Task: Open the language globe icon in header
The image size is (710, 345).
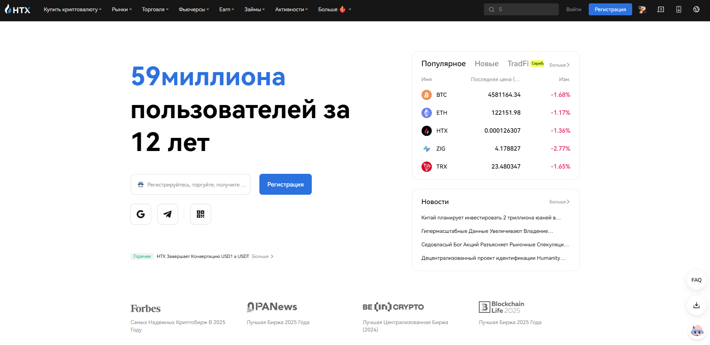Action: (x=696, y=9)
